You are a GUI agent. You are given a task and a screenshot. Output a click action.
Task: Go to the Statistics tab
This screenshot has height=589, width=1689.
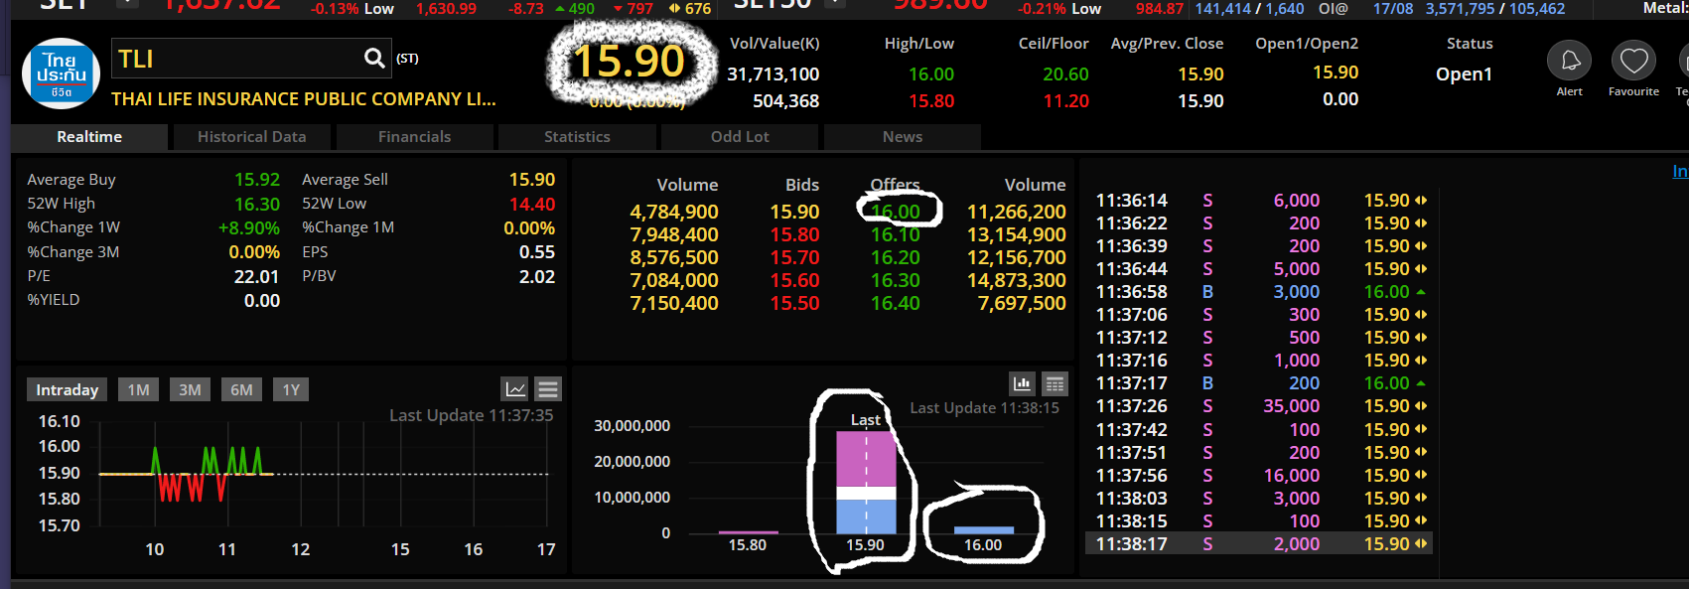tap(577, 137)
